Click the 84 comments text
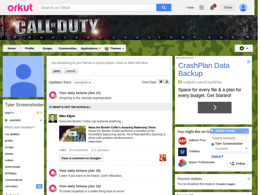This screenshot has width=261, height=195. pos(79,150)
